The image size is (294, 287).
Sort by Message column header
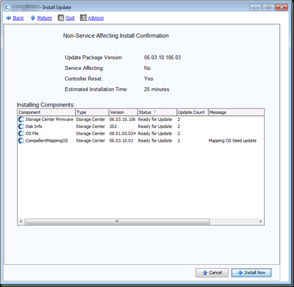236,112
